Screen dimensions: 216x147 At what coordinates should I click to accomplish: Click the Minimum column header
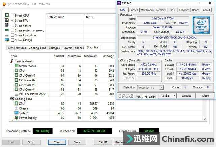click(x=74, y=56)
